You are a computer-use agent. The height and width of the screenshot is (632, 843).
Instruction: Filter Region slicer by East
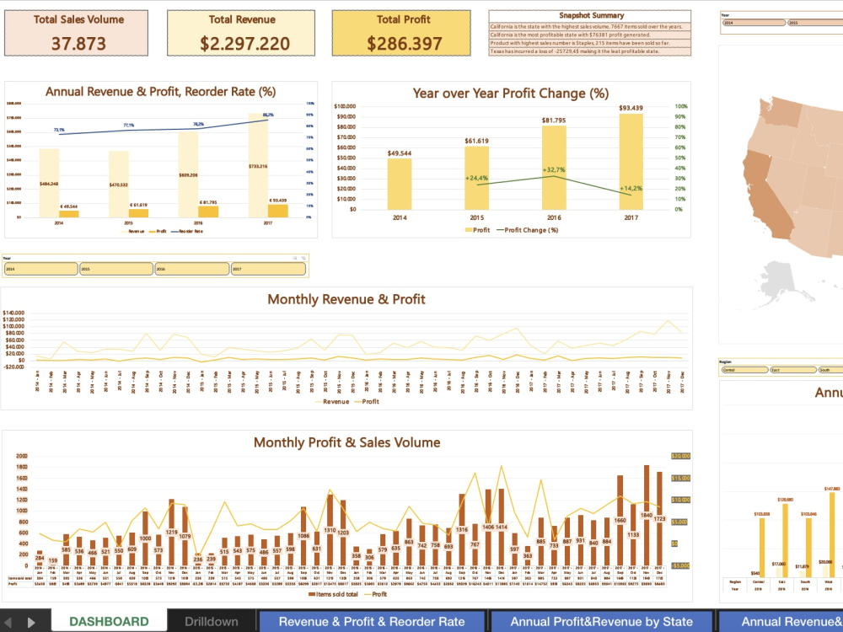[793, 370]
